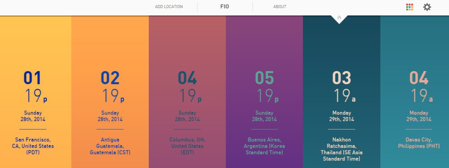Open the colorful grid apps icon
The image size is (449, 168).
(409, 7)
